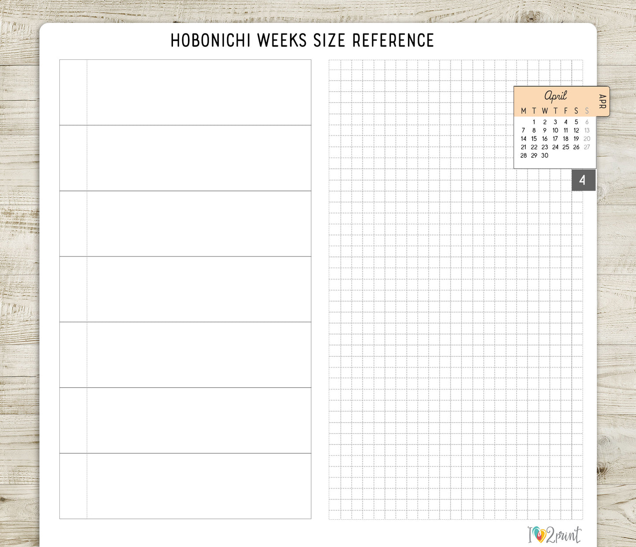Click the bottom weekly row box
Viewport: 636px width, 547px height.
(185, 486)
